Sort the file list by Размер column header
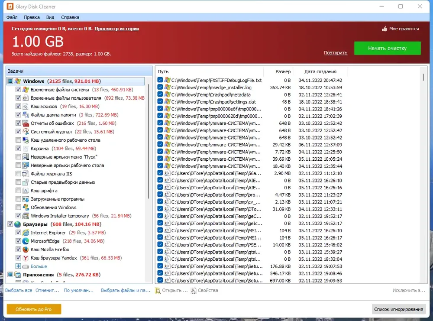Image resolution: width=433 pixels, height=321 pixels. coord(278,71)
